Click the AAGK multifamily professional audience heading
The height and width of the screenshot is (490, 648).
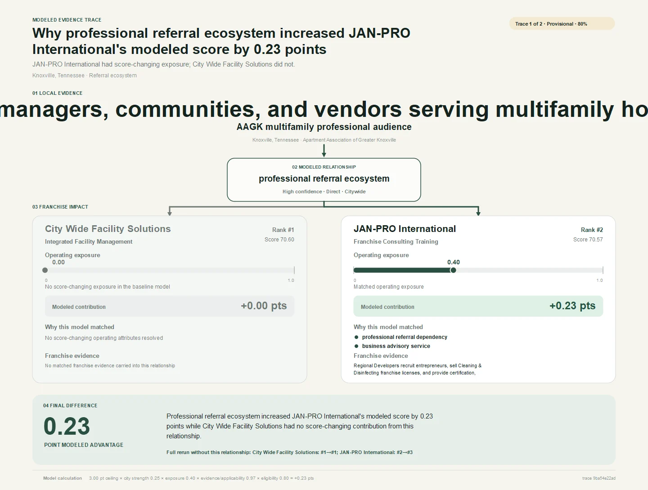tap(324, 127)
